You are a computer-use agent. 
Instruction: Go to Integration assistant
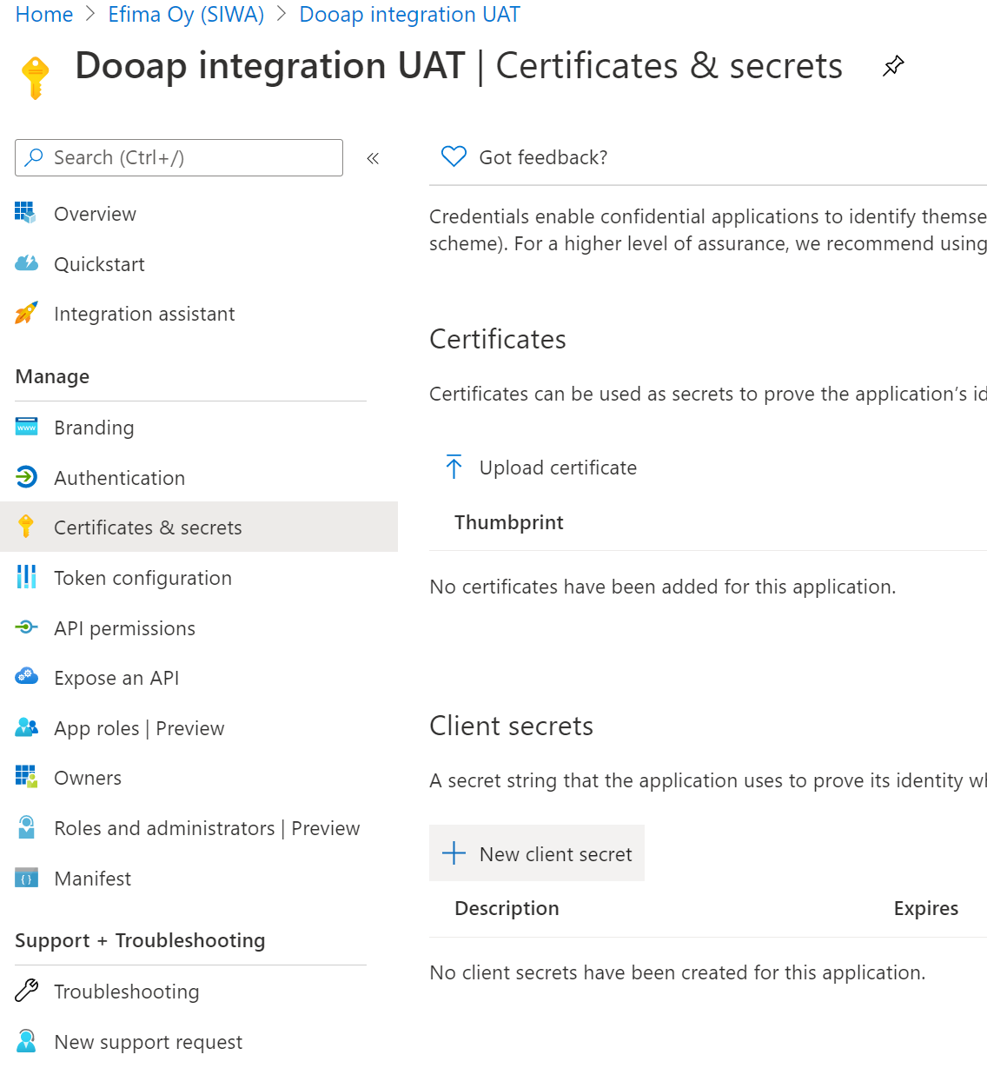click(199, 314)
